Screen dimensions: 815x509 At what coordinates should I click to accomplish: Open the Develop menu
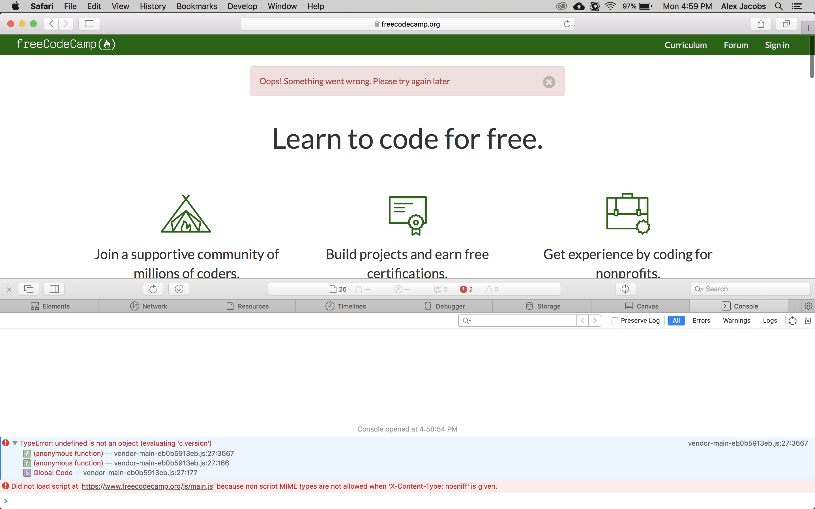(242, 6)
